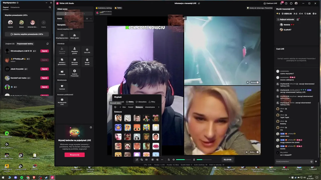Open the Ustawienia tab in Współgospodarz panel
Image resolution: width=321 pixels, height=180 pixels.
point(15,7)
